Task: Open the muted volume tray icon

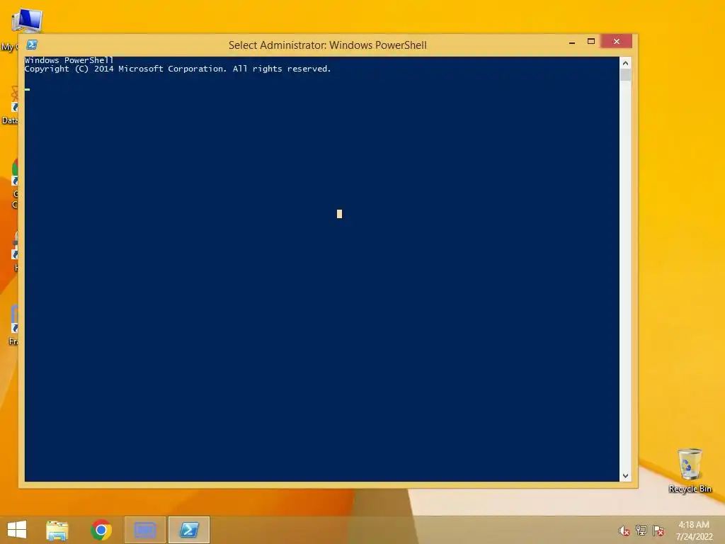Action: (624, 531)
